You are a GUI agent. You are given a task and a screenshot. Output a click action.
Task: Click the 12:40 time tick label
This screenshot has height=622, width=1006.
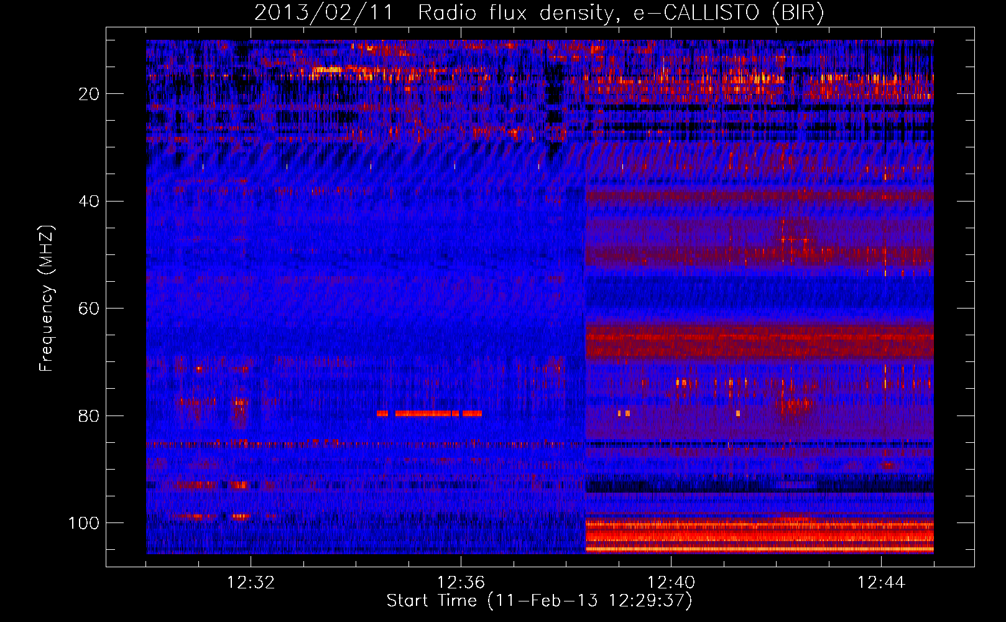click(x=671, y=583)
